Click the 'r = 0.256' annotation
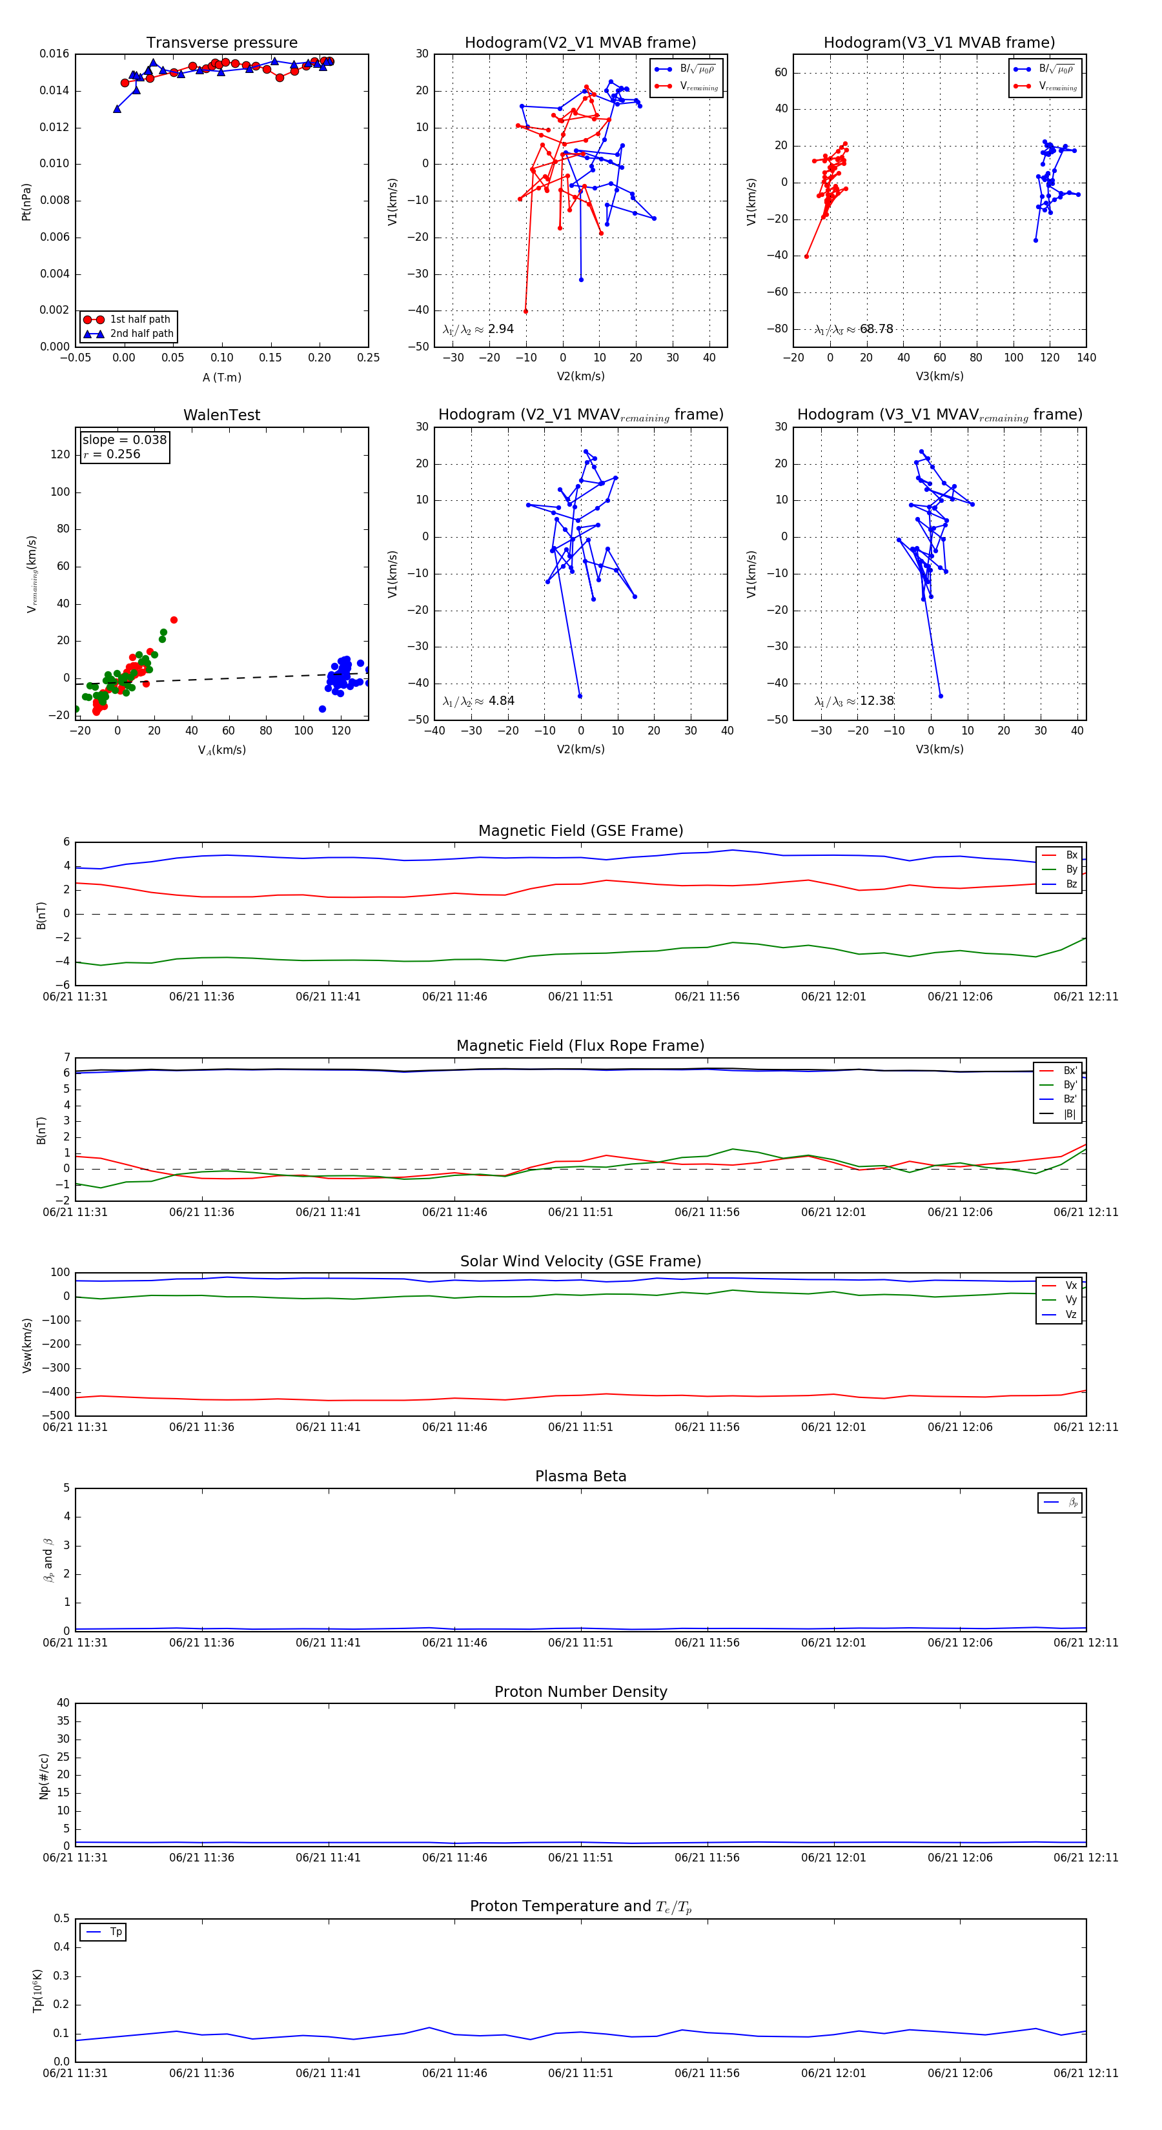Image resolution: width=1162 pixels, height=2130 pixels. (x=112, y=454)
